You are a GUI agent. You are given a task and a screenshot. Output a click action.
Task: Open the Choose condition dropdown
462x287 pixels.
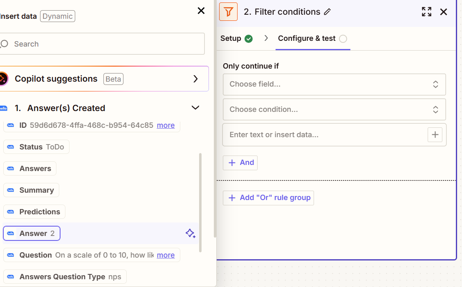pos(334,109)
